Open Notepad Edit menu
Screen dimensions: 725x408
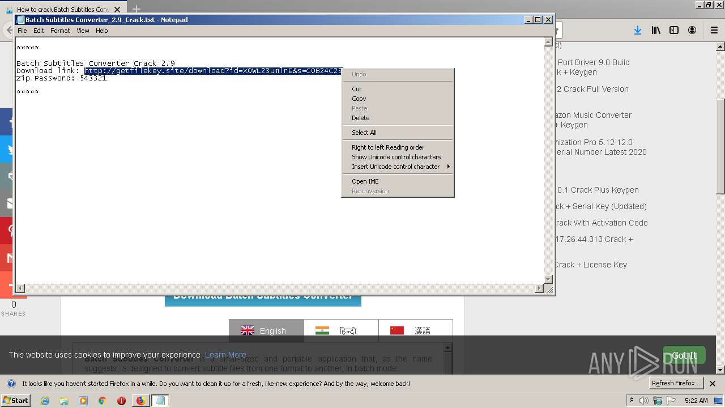39,31
